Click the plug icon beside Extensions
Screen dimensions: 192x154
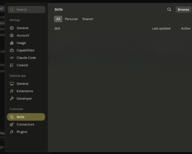point(12,91)
